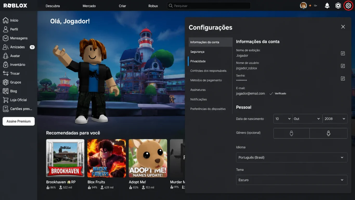Screen dimensions: 355x200
Task: Click the Inventário backpack icon
Action: pos(5,65)
